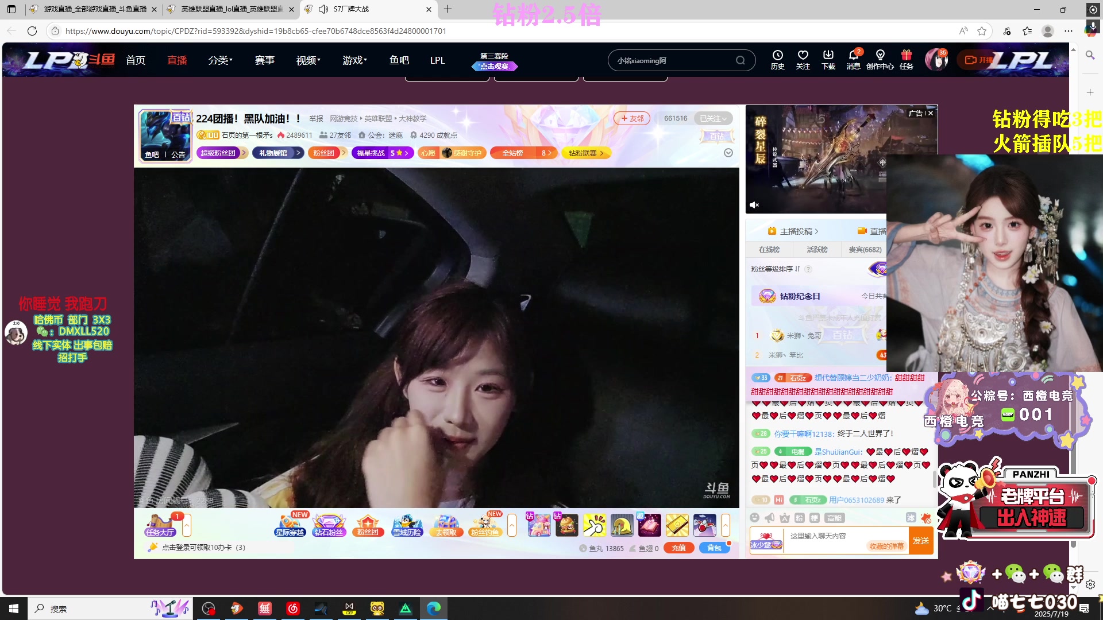
Task: Close the ad video with X
Action: click(931, 113)
